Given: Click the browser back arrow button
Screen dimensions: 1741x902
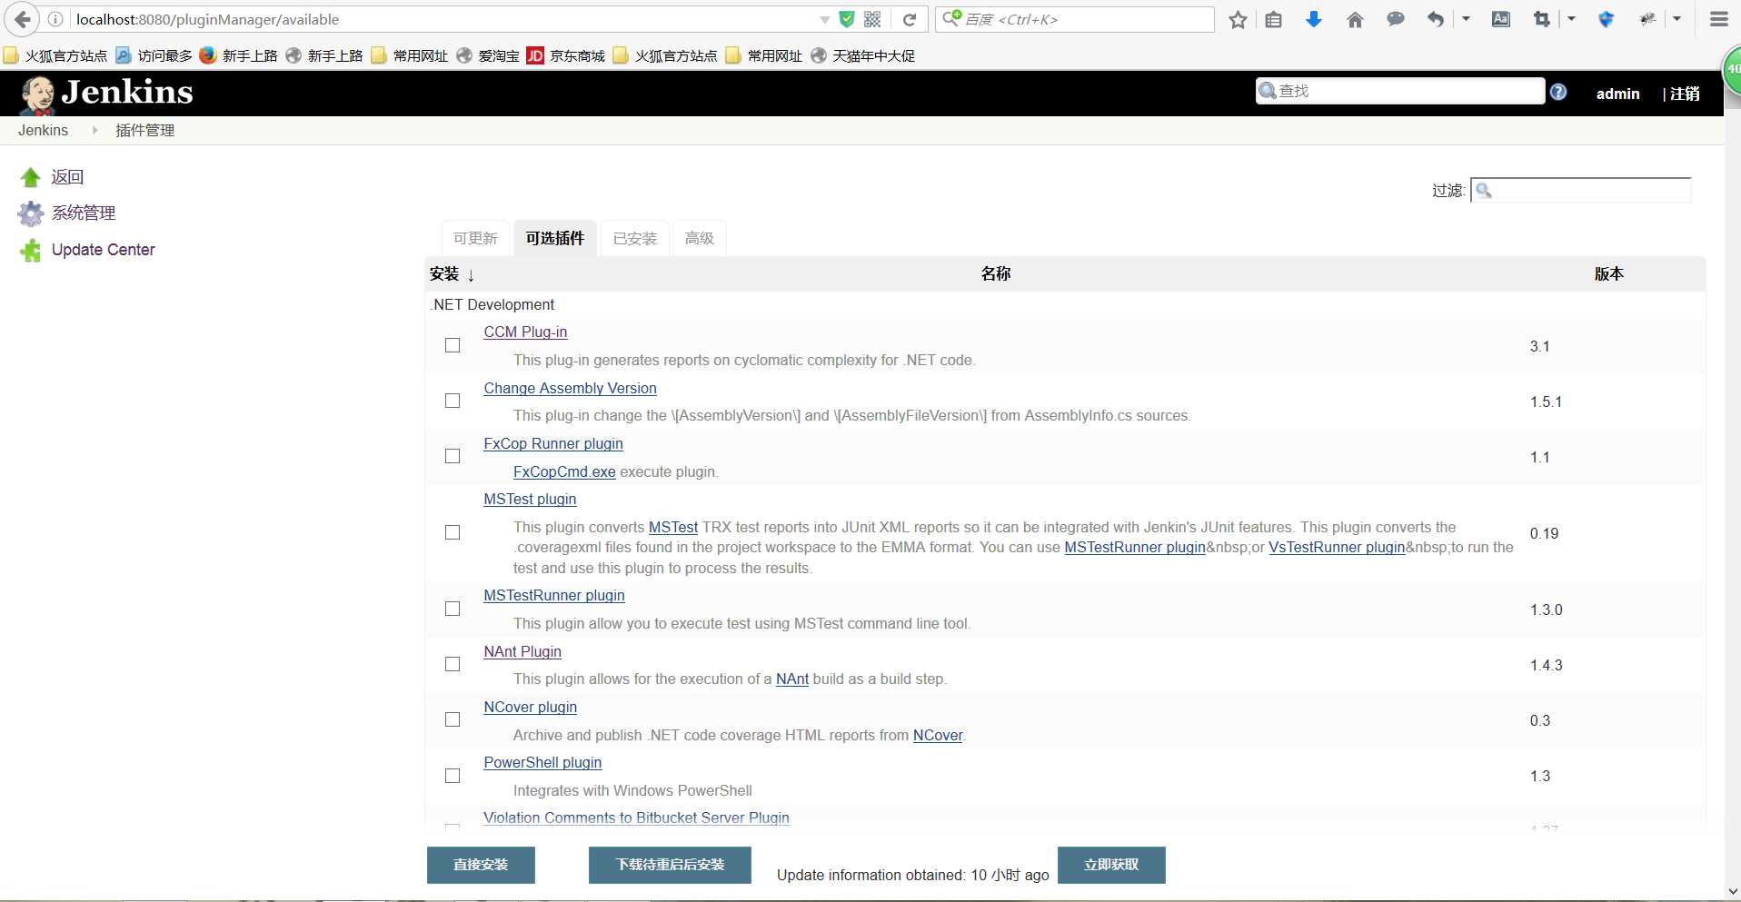Looking at the screenshot, I should (22, 19).
